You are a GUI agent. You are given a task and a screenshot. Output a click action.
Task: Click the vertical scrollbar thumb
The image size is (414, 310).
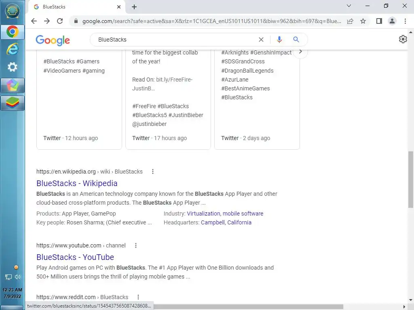411,179
